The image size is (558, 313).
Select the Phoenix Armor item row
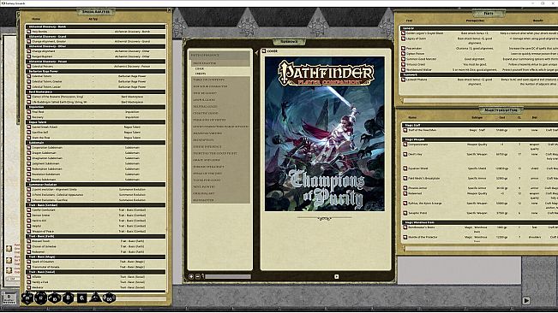(x=480, y=188)
